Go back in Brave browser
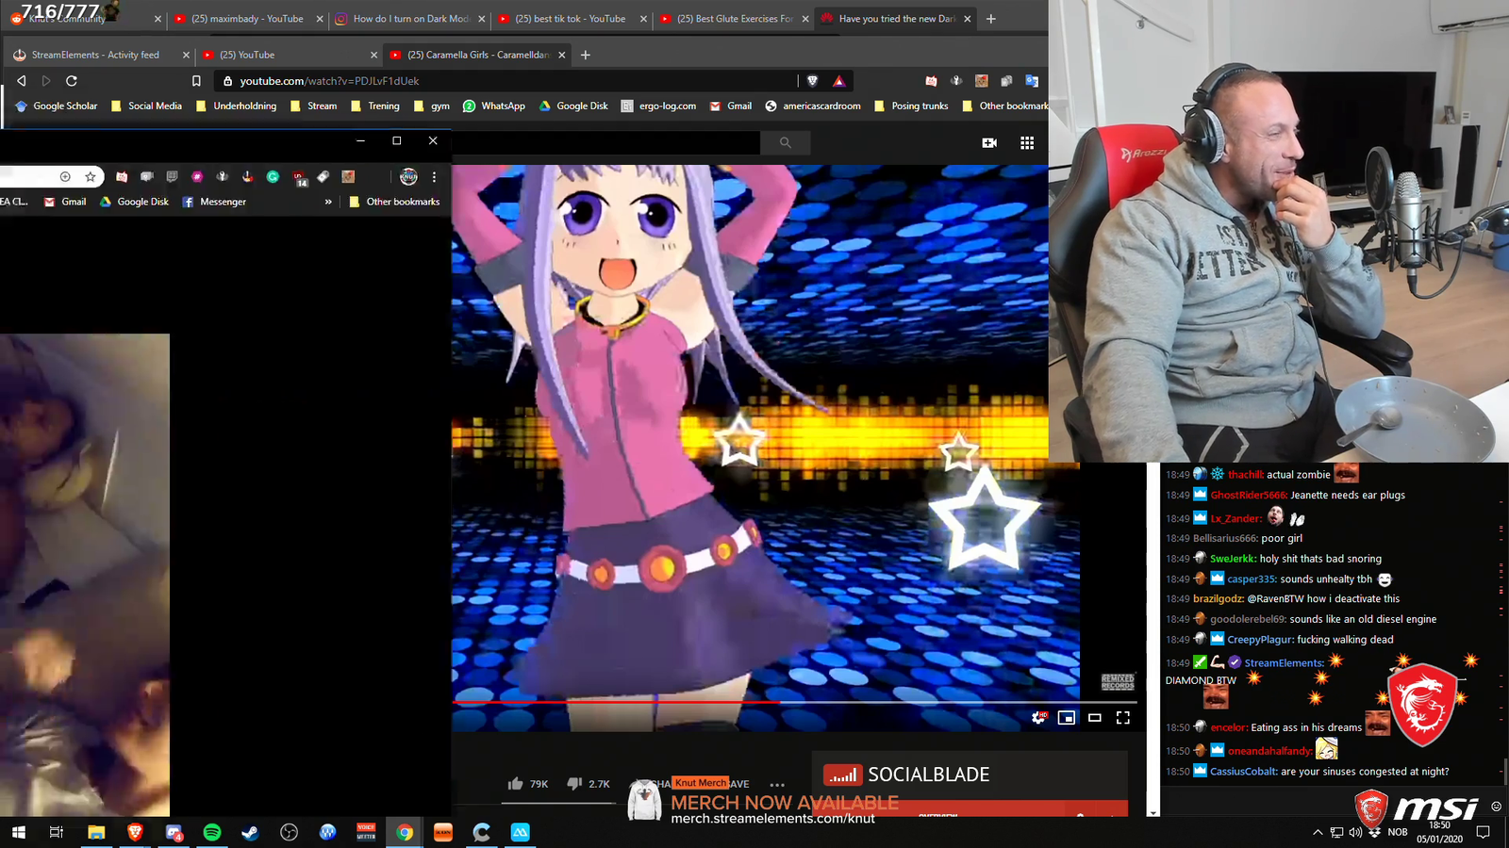Image resolution: width=1509 pixels, height=848 pixels. 22,81
